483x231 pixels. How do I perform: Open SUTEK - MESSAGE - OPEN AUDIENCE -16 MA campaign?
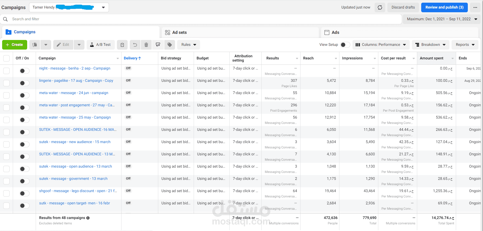point(78,129)
